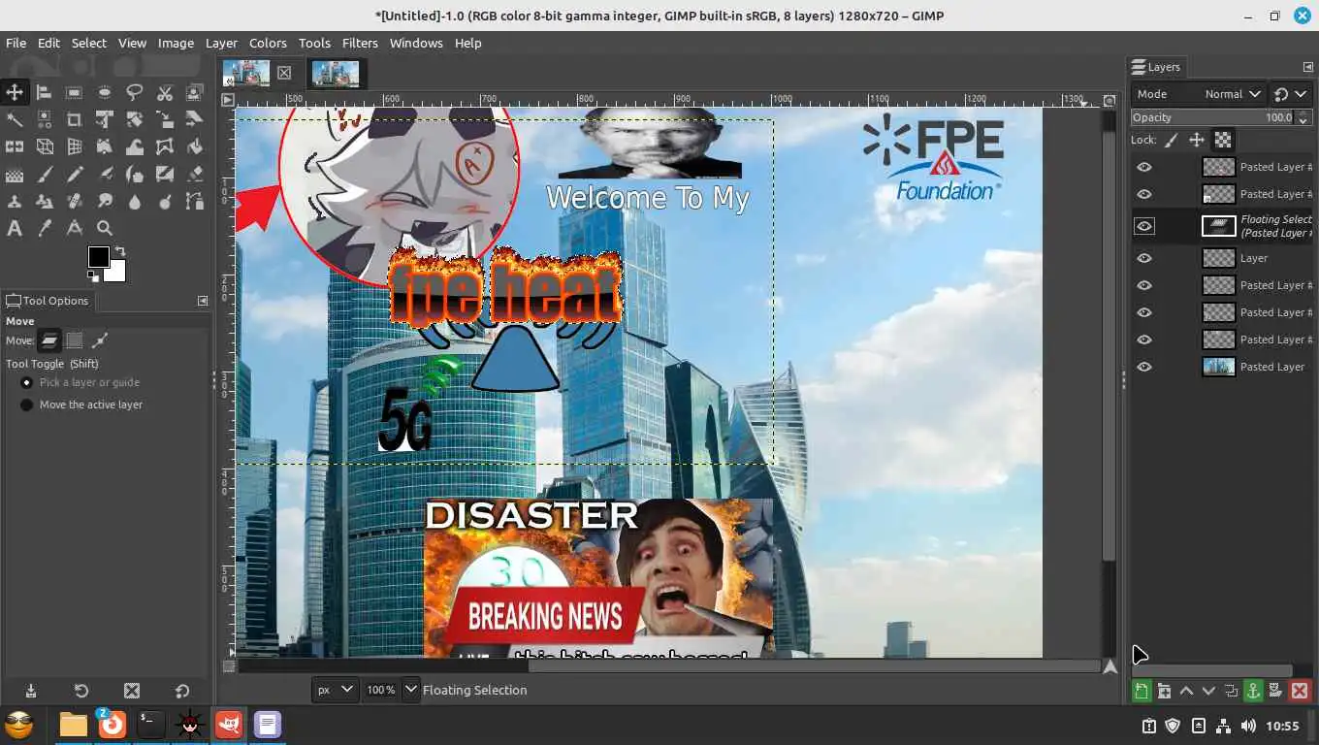1319x745 pixels.
Task: Open the layer Mode Normal dropdown
Action: [1199, 94]
